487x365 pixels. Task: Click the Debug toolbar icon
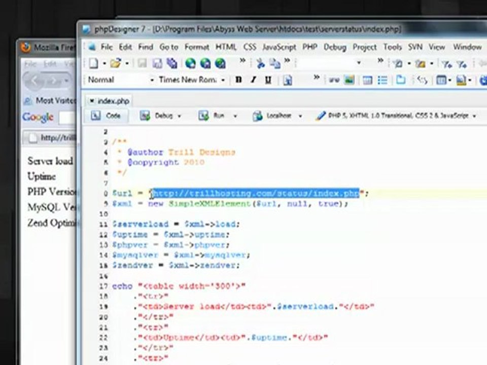145,116
